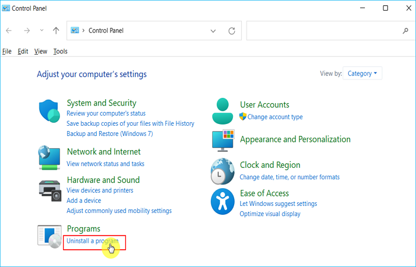The width and height of the screenshot is (416, 267).
Task: Open the View by Category dropdown
Action: point(363,74)
